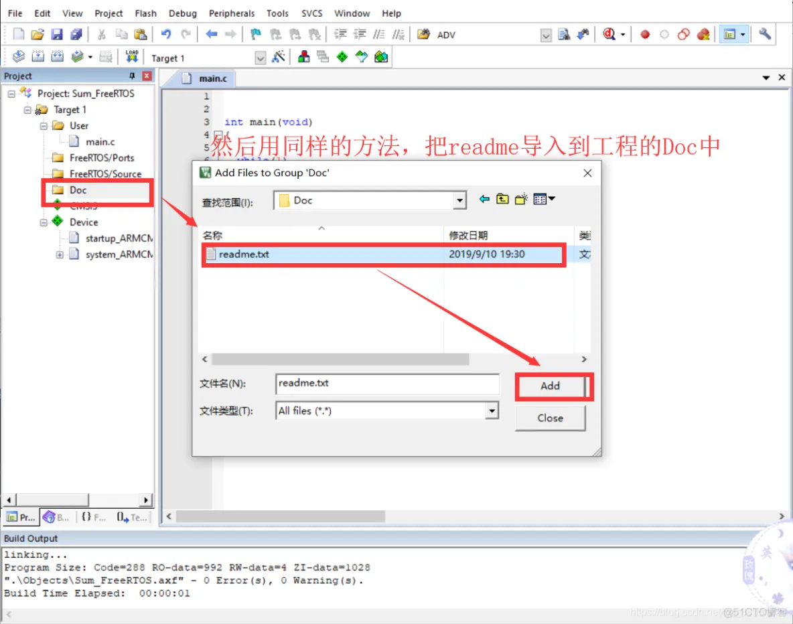This screenshot has height=624, width=793.
Task: Open the Project menu
Action: (x=109, y=13)
